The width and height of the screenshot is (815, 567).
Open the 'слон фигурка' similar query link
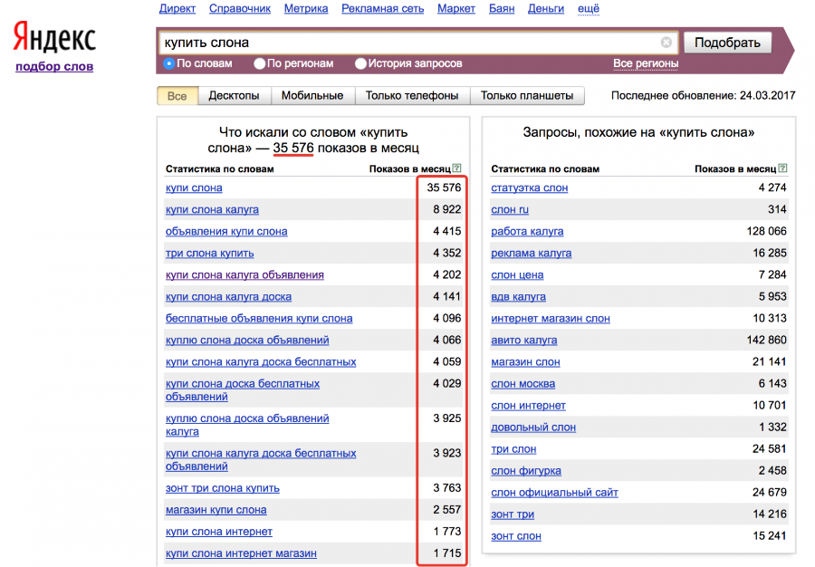point(526,472)
